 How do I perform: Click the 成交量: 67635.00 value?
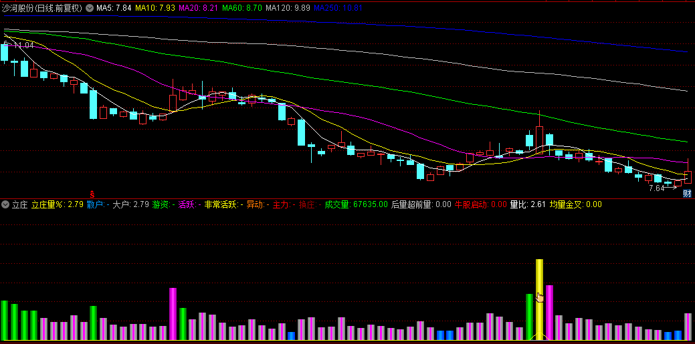pyautogui.click(x=356, y=204)
